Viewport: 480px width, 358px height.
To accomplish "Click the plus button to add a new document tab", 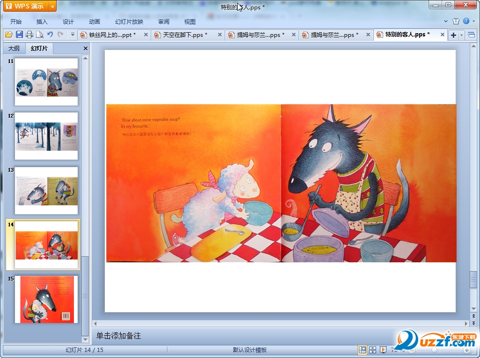I will click(x=453, y=35).
